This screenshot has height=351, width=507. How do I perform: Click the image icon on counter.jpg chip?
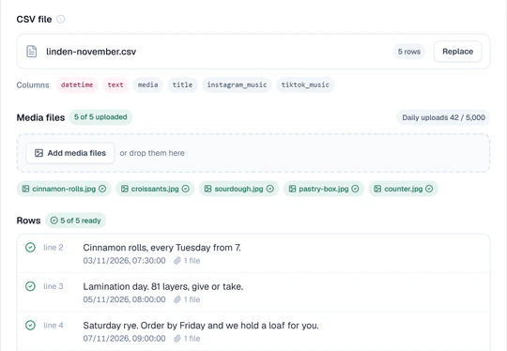(377, 189)
